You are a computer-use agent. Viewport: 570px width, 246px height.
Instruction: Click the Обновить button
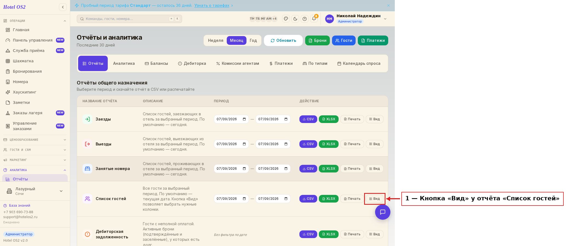pyautogui.click(x=283, y=40)
